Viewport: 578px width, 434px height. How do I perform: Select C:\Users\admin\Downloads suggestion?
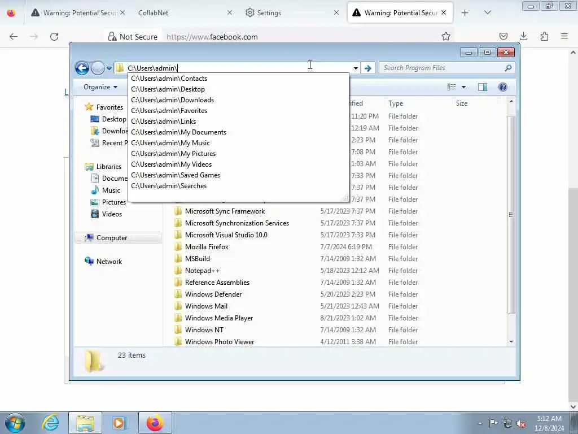tap(238, 100)
